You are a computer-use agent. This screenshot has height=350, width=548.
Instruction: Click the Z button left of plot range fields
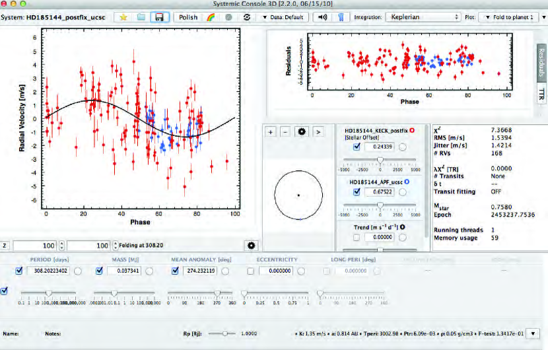tap(5, 246)
